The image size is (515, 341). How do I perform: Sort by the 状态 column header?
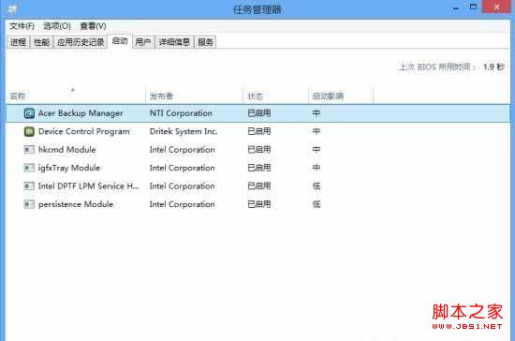pyautogui.click(x=275, y=96)
